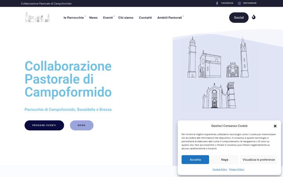The height and width of the screenshot is (177, 283).
Task: Open the Eventi menu item
Action: tap(108, 18)
